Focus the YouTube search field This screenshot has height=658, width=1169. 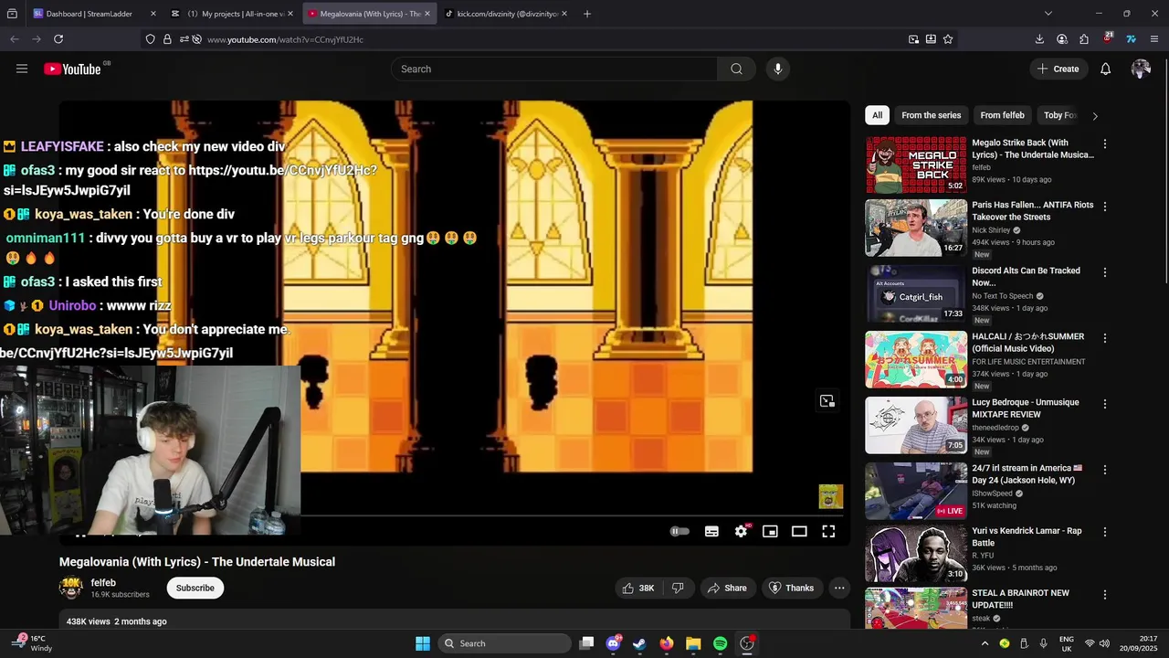554,69
